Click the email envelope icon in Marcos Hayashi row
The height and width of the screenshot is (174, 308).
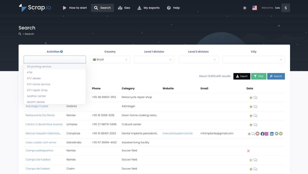tap(257, 134)
